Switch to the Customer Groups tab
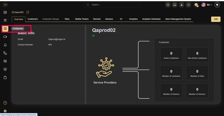This screenshot has height=116, width=224. click(x=51, y=19)
